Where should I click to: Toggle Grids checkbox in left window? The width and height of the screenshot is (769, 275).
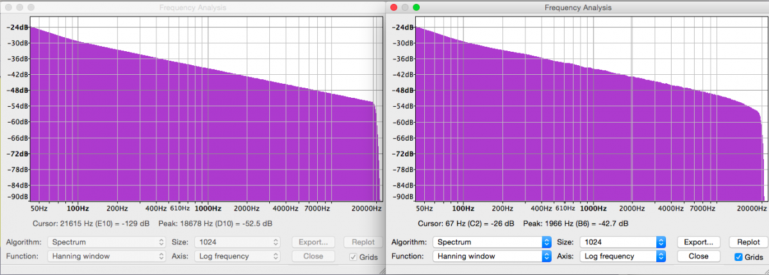pyautogui.click(x=354, y=257)
